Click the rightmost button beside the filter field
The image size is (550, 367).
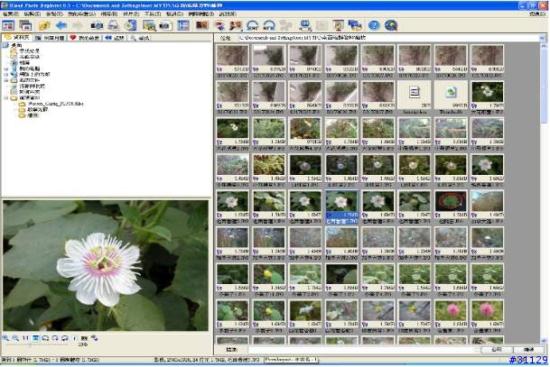529,350
